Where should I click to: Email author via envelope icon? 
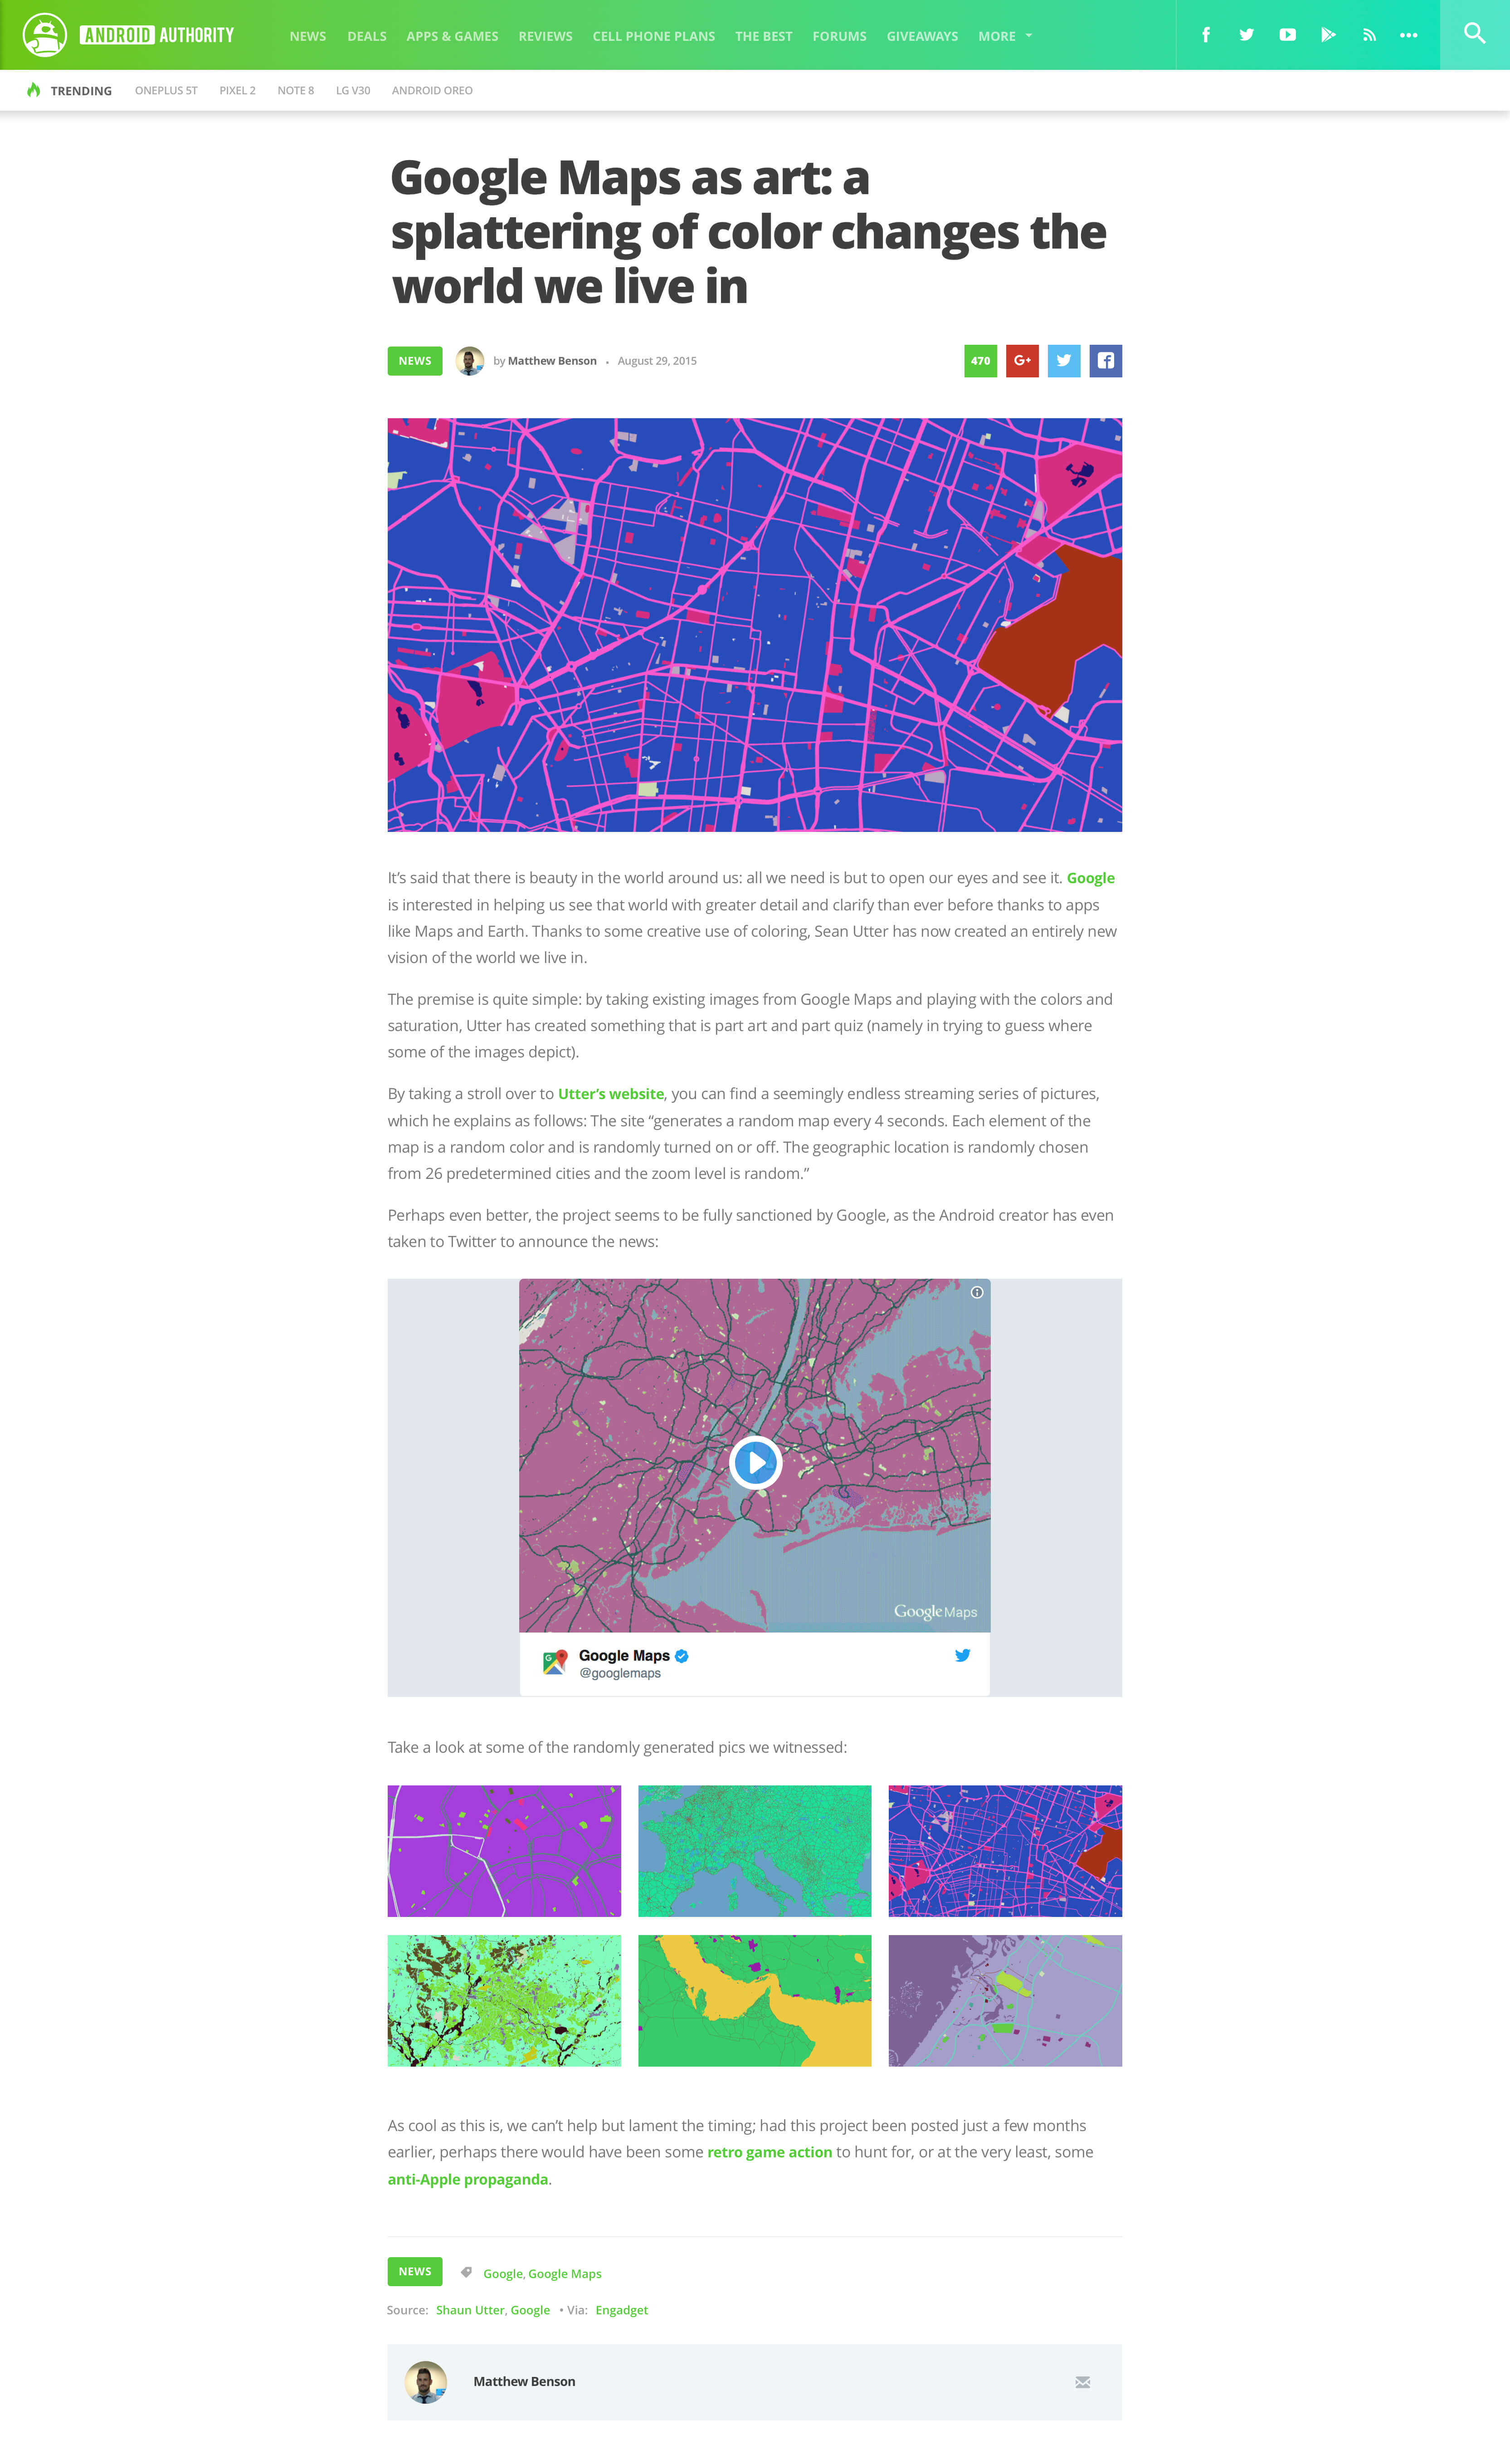pyautogui.click(x=1082, y=2382)
